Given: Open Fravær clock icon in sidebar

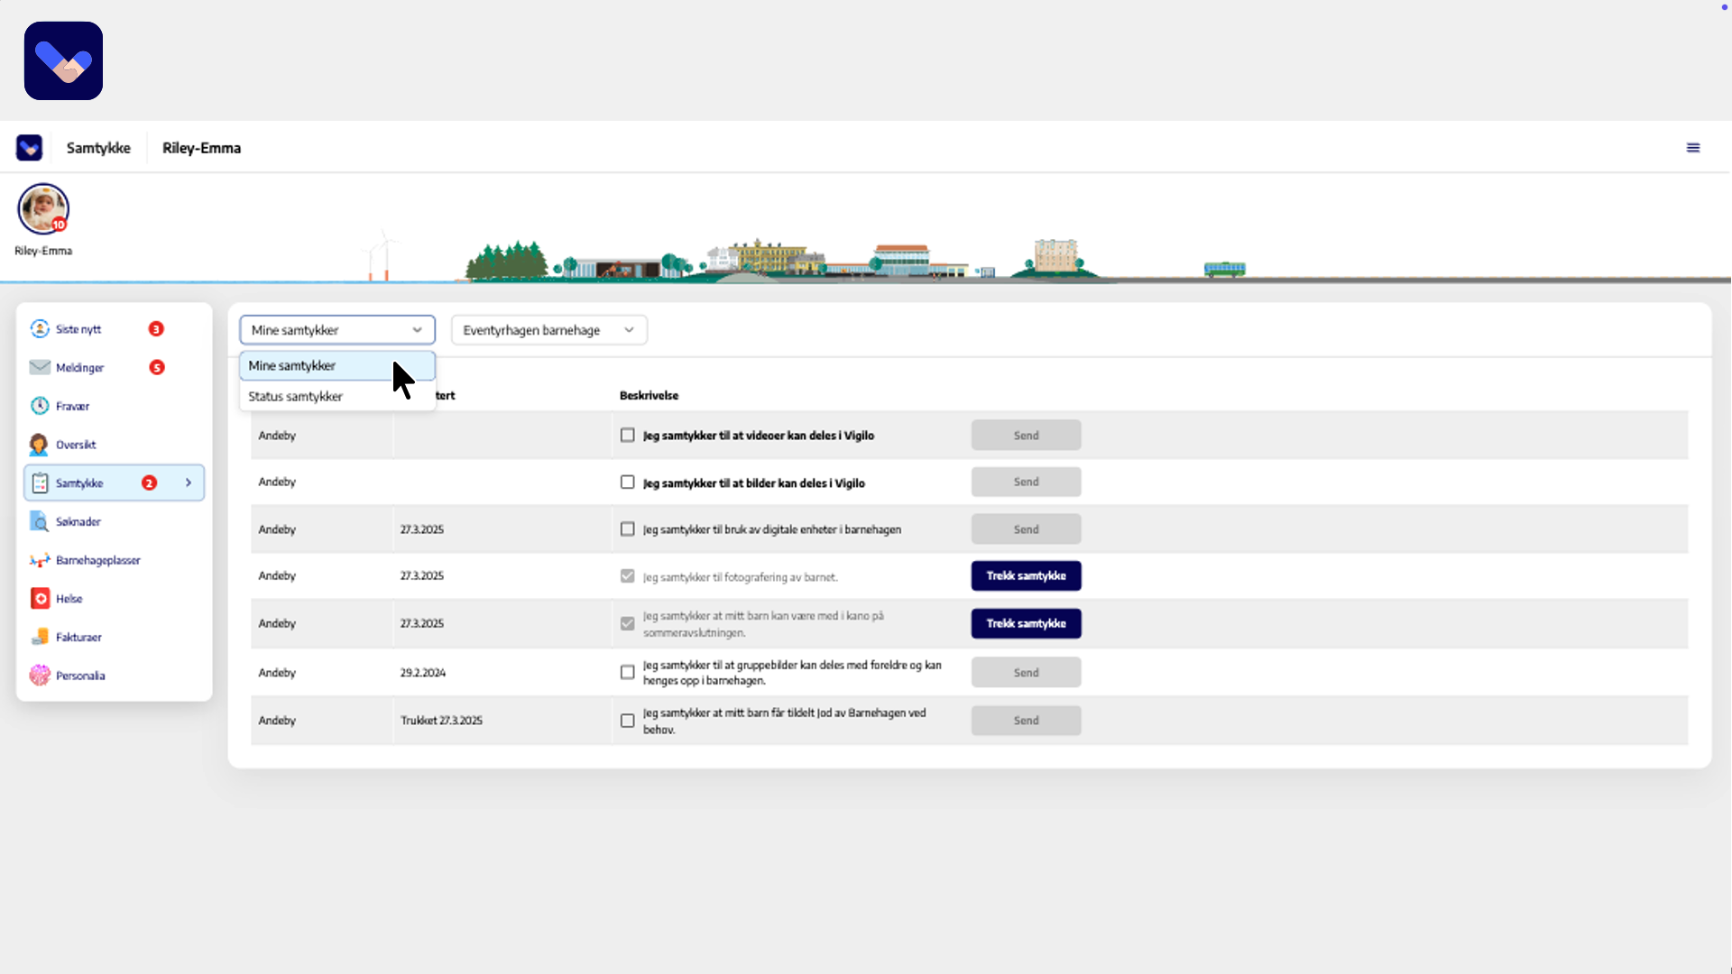Looking at the screenshot, I should click(x=40, y=406).
